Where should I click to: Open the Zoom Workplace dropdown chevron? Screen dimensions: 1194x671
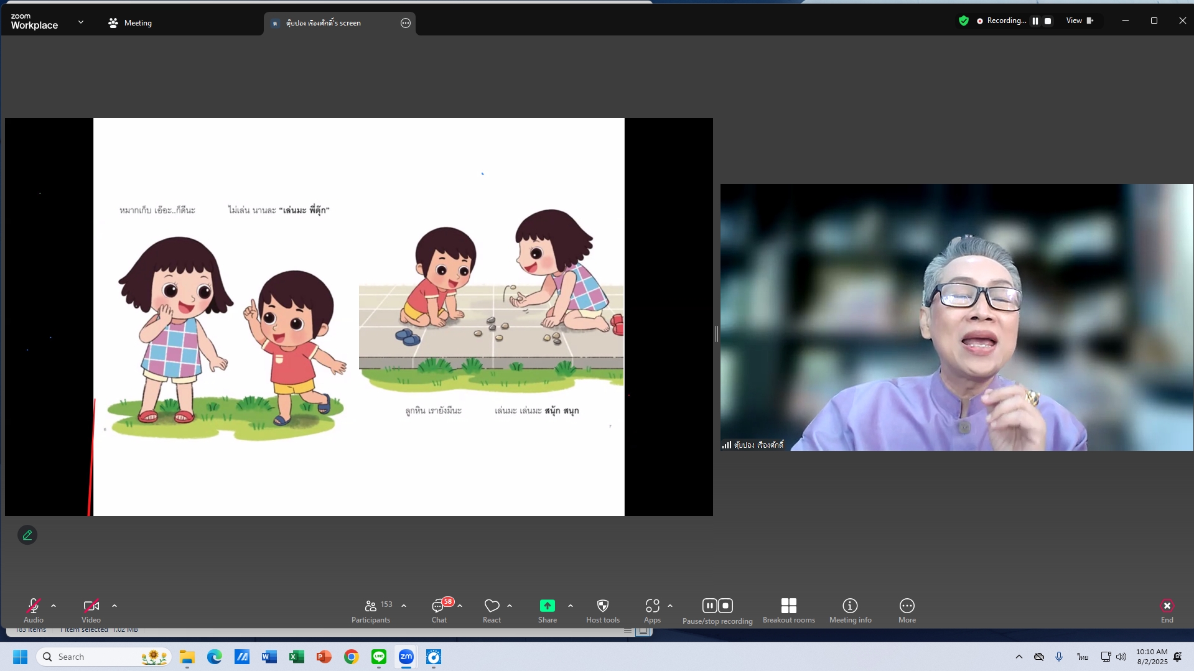tap(81, 22)
